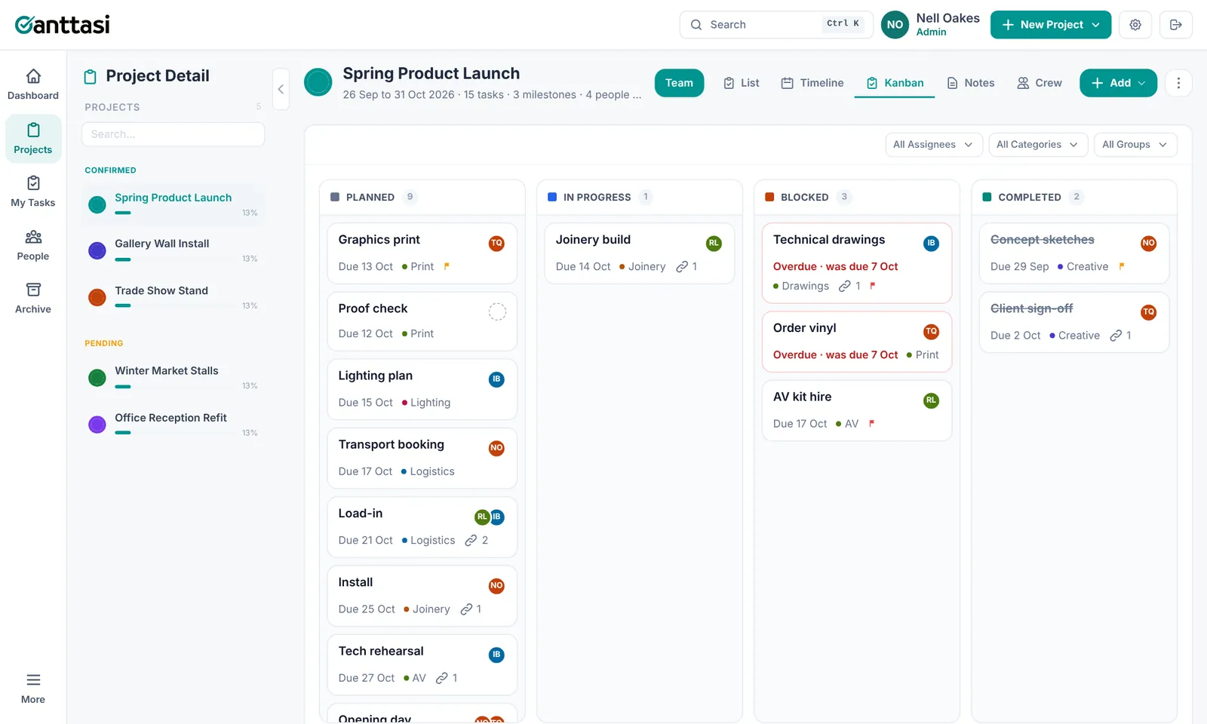Click the link icon on Load-in card
Viewport: 1207px width, 724px height.
coord(471,541)
